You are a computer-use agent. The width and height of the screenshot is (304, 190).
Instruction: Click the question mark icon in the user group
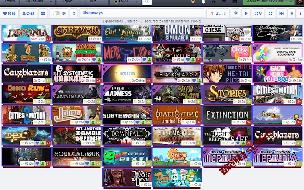point(32,13)
